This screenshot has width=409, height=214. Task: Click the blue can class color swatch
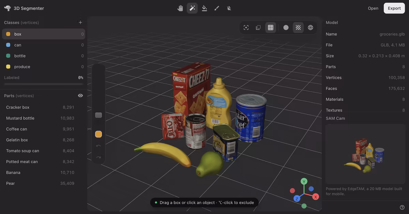8,45
